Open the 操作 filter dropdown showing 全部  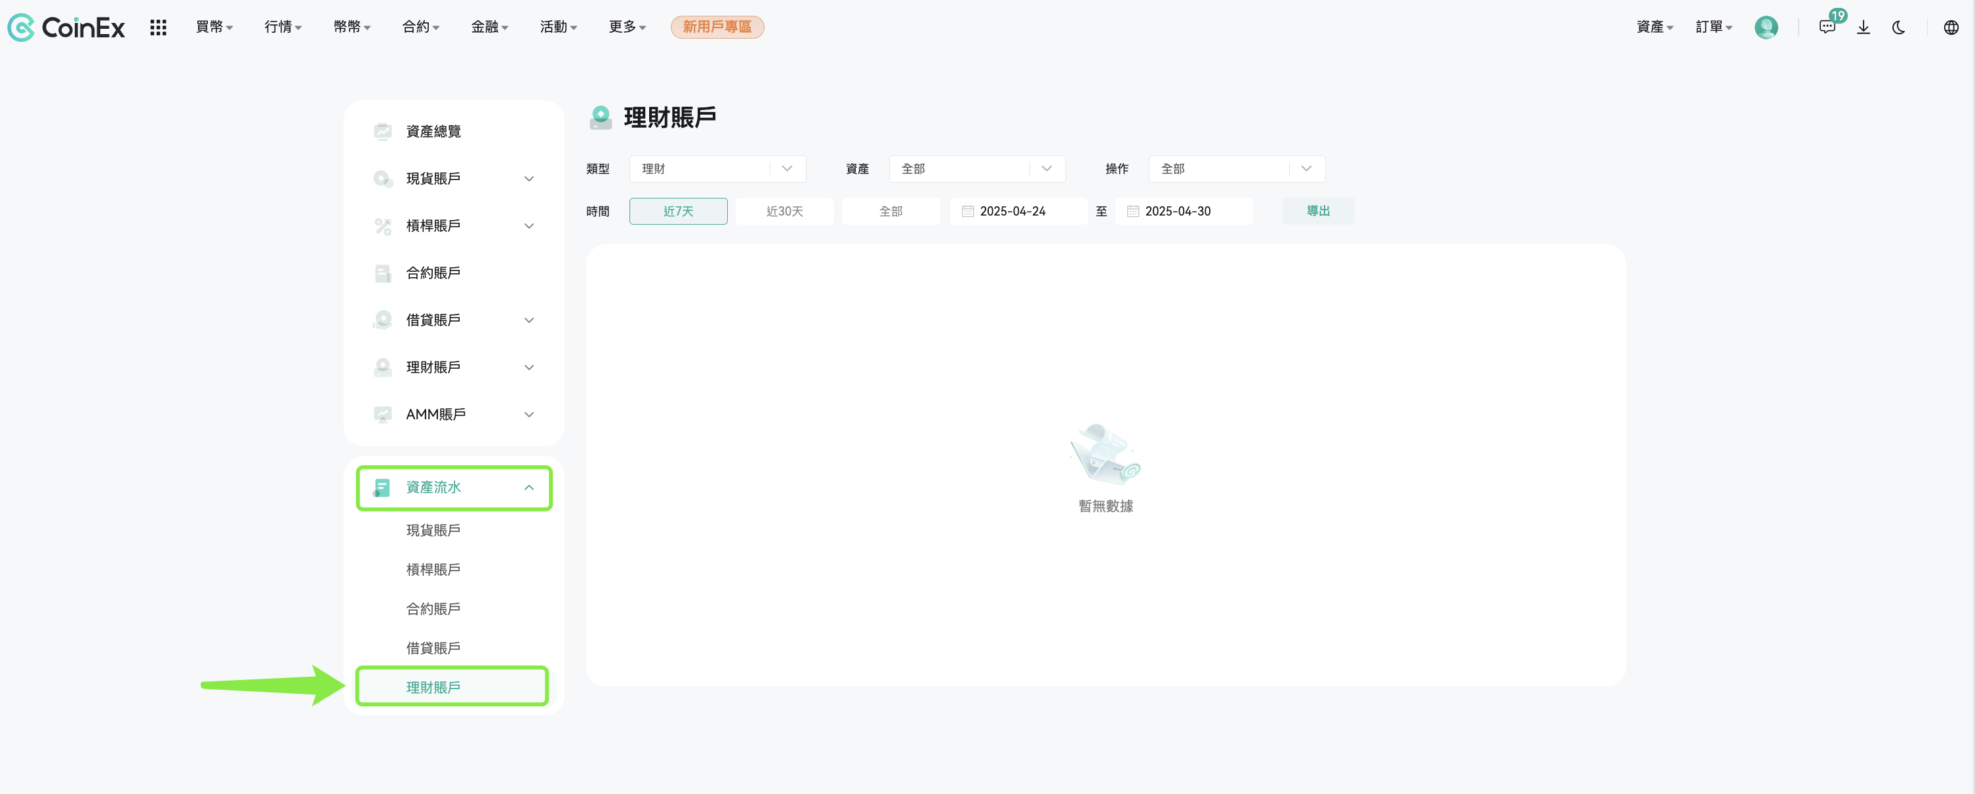1237,169
